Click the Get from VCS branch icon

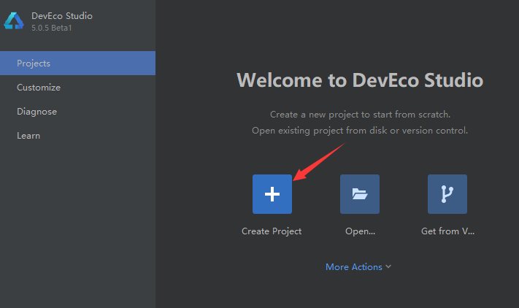[x=447, y=194]
